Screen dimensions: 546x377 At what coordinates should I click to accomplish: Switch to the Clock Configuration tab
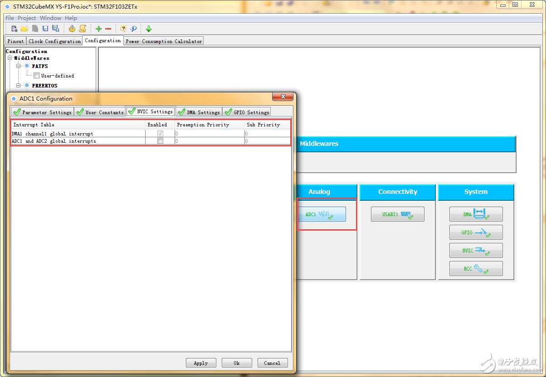[54, 41]
